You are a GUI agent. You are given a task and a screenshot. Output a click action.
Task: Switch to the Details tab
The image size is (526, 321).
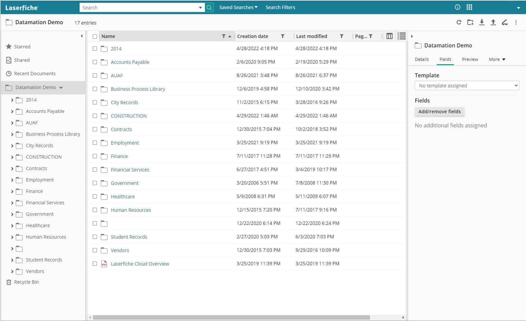pos(422,59)
